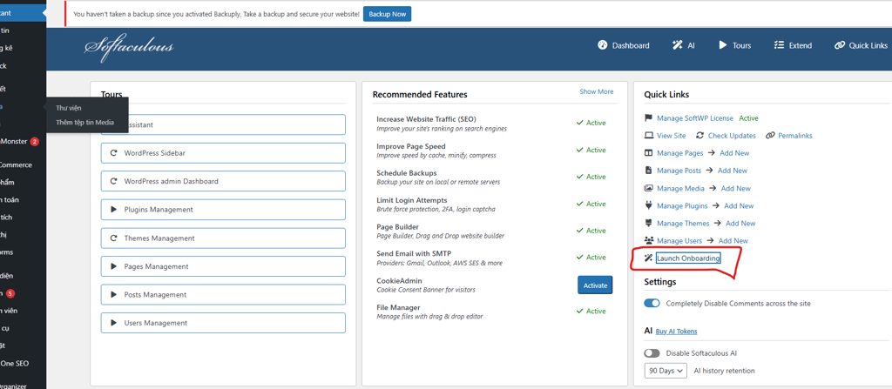Viewport: 892px width, 389px height.
Task: Click the Backup Now button
Action: [387, 14]
